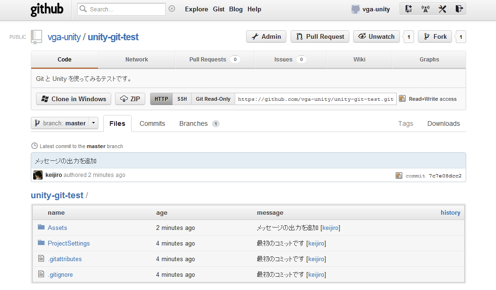This screenshot has width=496, height=290.
Task: Click the Assets folder icon
Action: pos(41,227)
